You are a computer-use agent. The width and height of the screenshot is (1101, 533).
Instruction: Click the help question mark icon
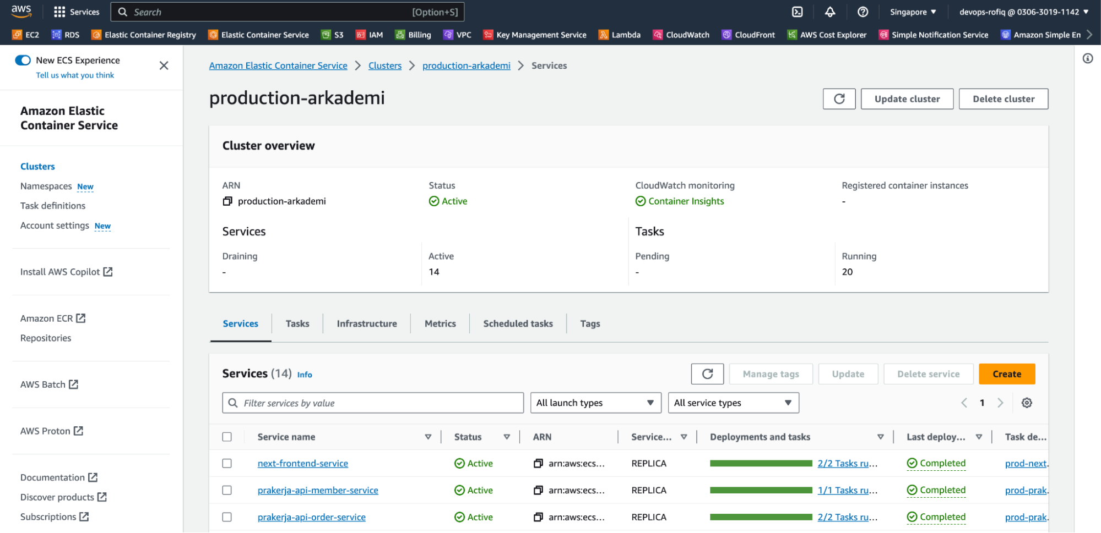[x=863, y=12]
